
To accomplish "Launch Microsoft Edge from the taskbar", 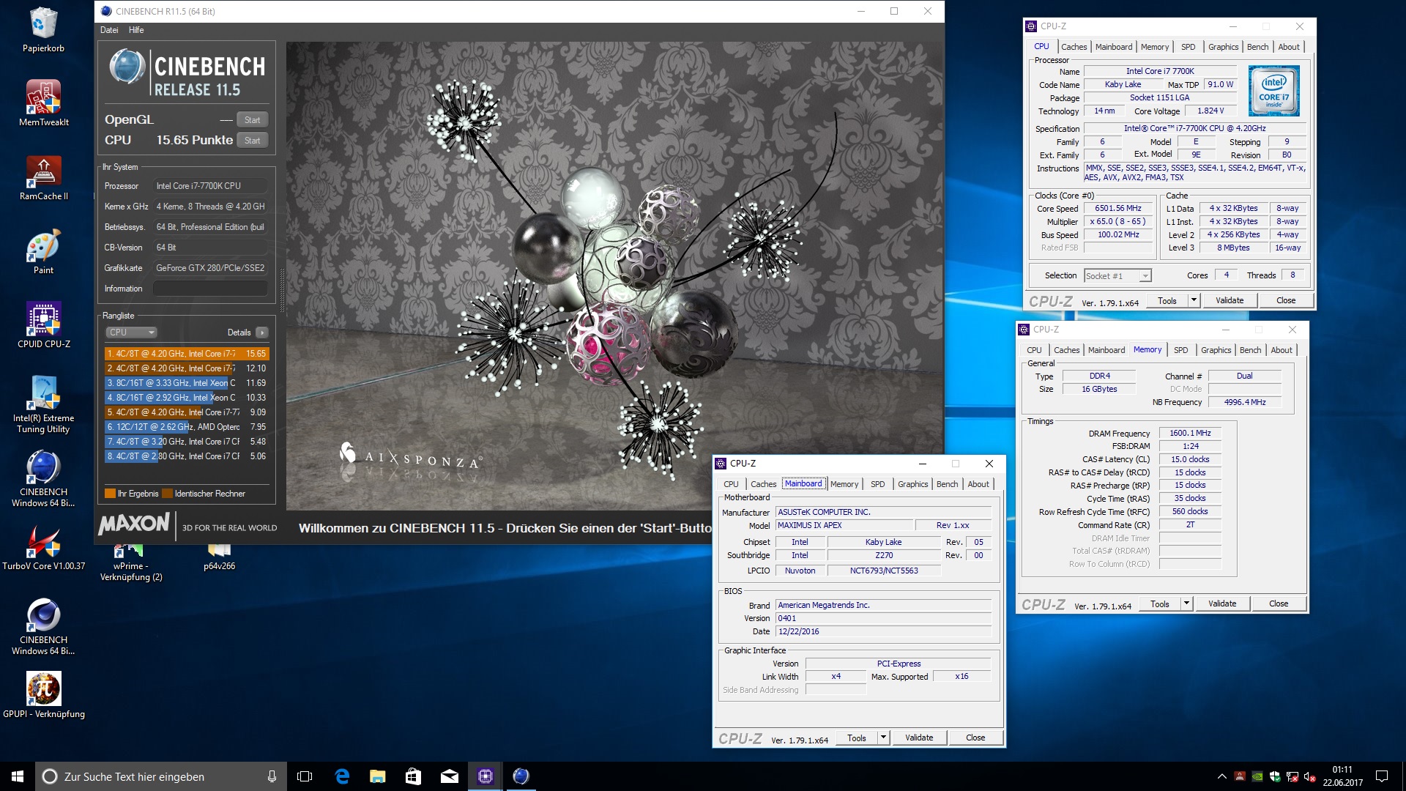I will pyautogui.click(x=341, y=776).
